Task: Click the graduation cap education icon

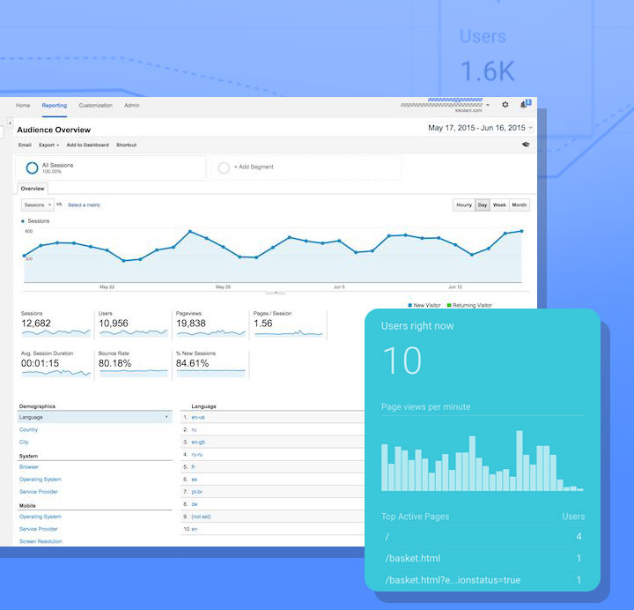Action: pyautogui.click(x=526, y=145)
